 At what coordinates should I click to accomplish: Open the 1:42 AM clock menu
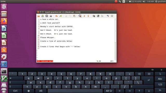[x=150, y=2]
